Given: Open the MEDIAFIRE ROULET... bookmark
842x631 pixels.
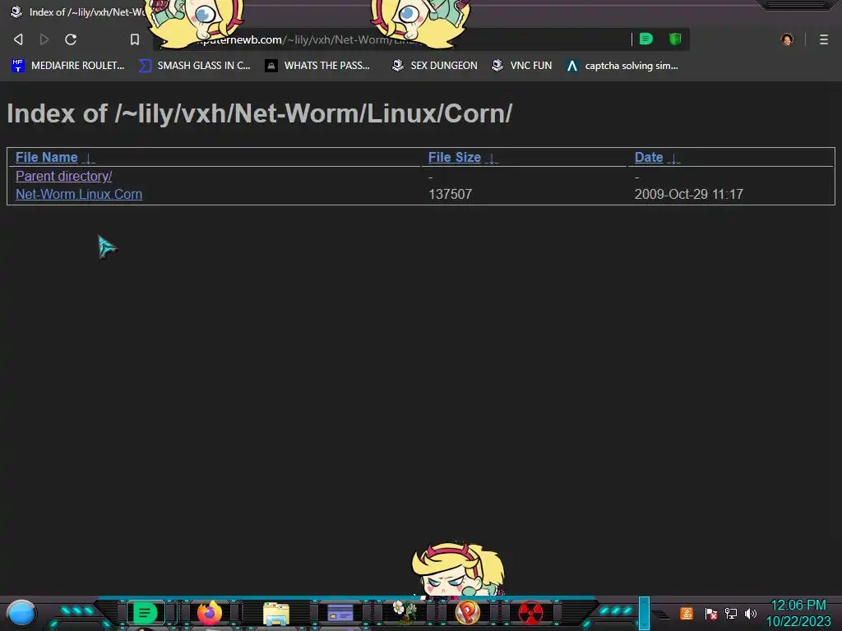Looking at the screenshot, I should click(68, 66).
